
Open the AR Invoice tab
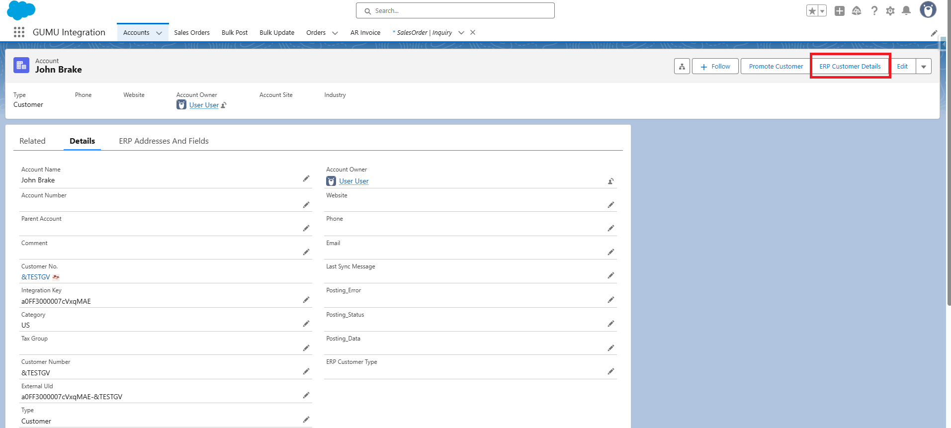(365, 33)
